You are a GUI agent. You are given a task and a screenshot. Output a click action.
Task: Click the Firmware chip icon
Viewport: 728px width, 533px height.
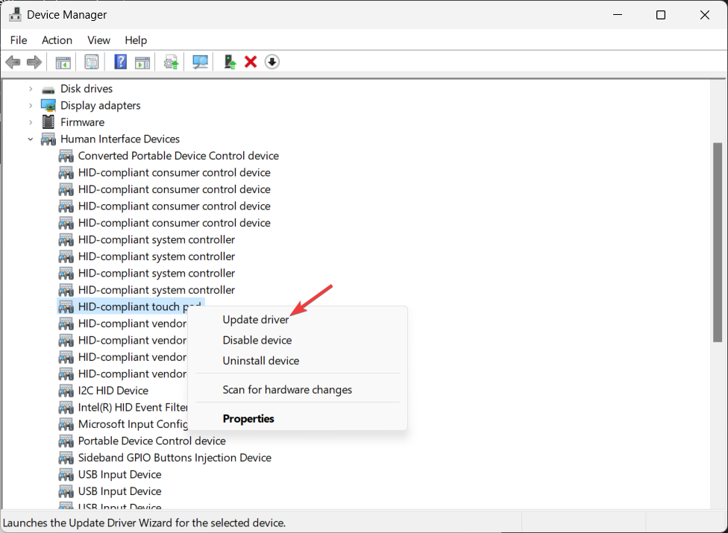tap(48, 122)
